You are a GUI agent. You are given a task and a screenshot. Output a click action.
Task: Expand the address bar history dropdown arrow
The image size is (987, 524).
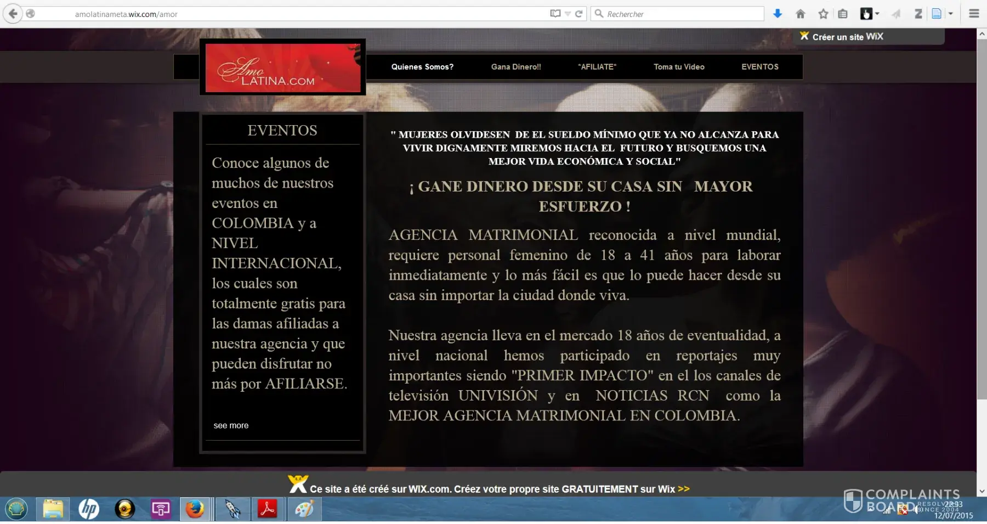568,14
